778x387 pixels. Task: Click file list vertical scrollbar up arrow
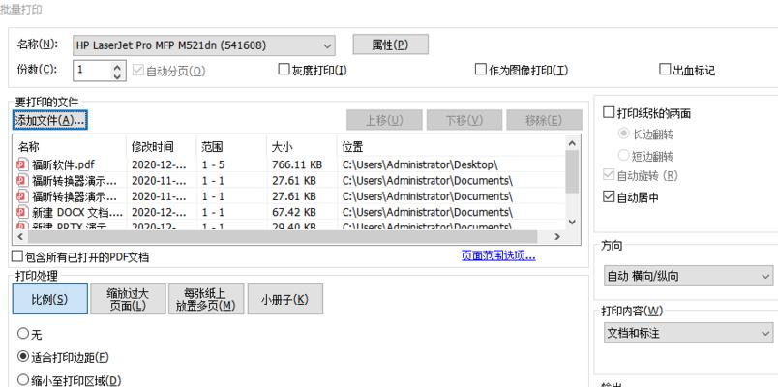click(x=572, y=143)
